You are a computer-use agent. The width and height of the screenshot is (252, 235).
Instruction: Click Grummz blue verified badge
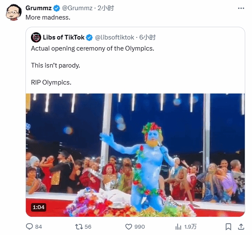pos(56,8)
